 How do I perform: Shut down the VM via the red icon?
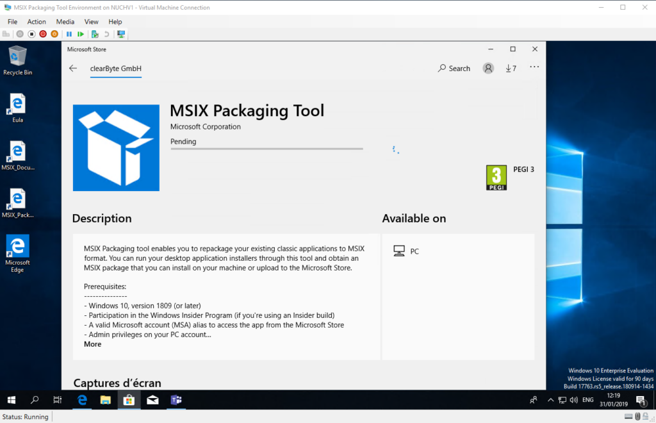tap(43, 34)
